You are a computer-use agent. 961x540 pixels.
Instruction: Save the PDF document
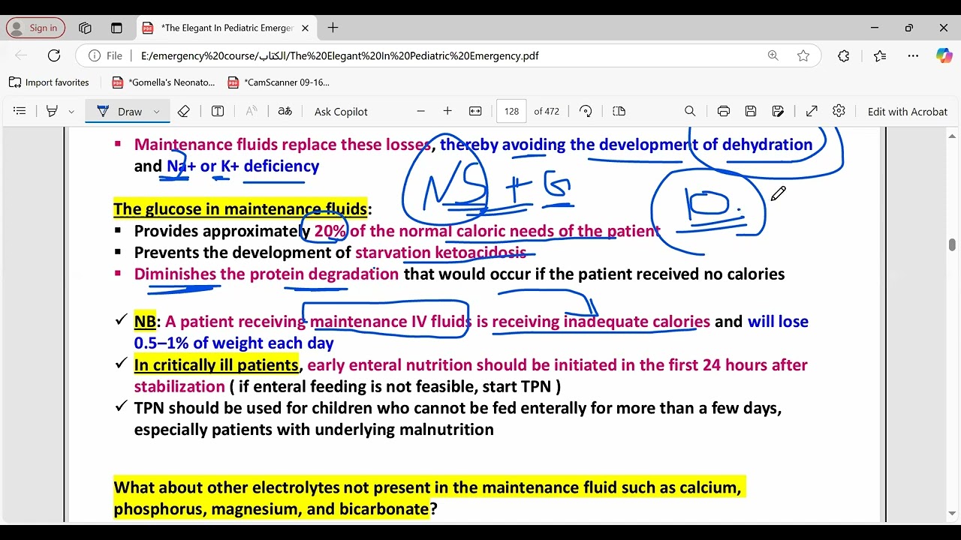pyautogui.click(x=751, y=111)
